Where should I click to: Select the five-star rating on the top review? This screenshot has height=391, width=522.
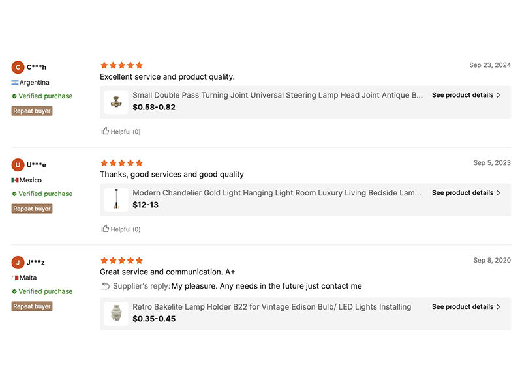point(121,65)
